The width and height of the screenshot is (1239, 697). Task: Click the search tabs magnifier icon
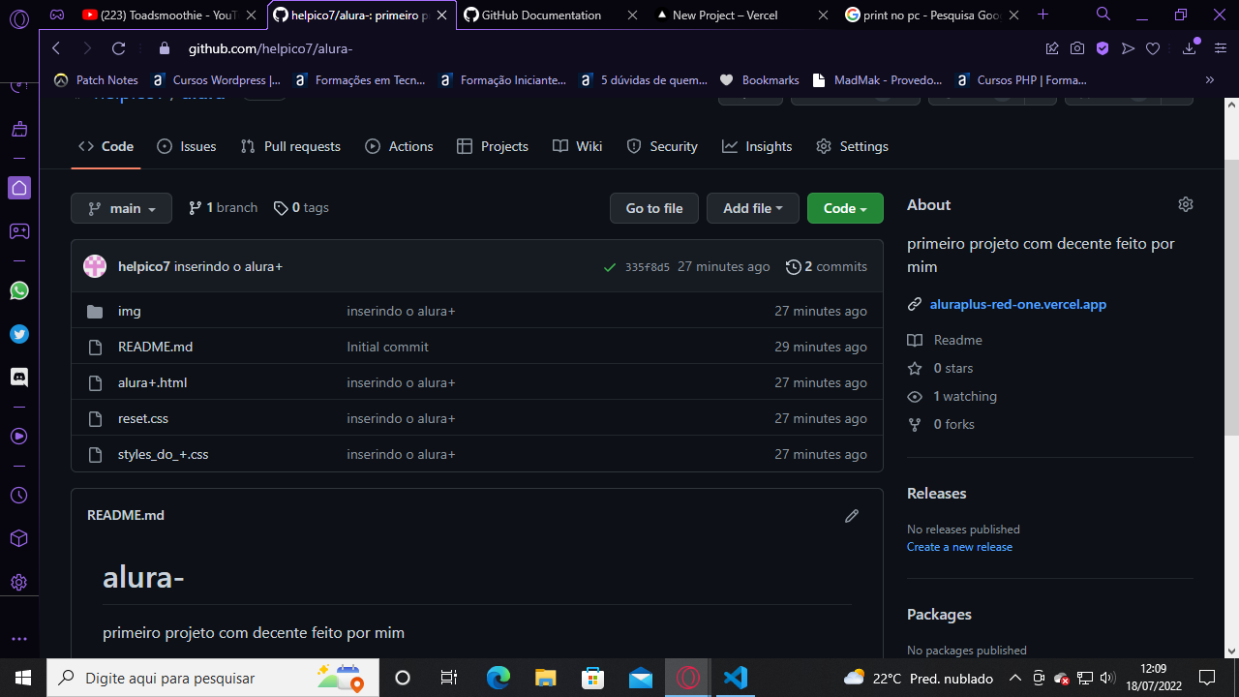coord(1103,15)
